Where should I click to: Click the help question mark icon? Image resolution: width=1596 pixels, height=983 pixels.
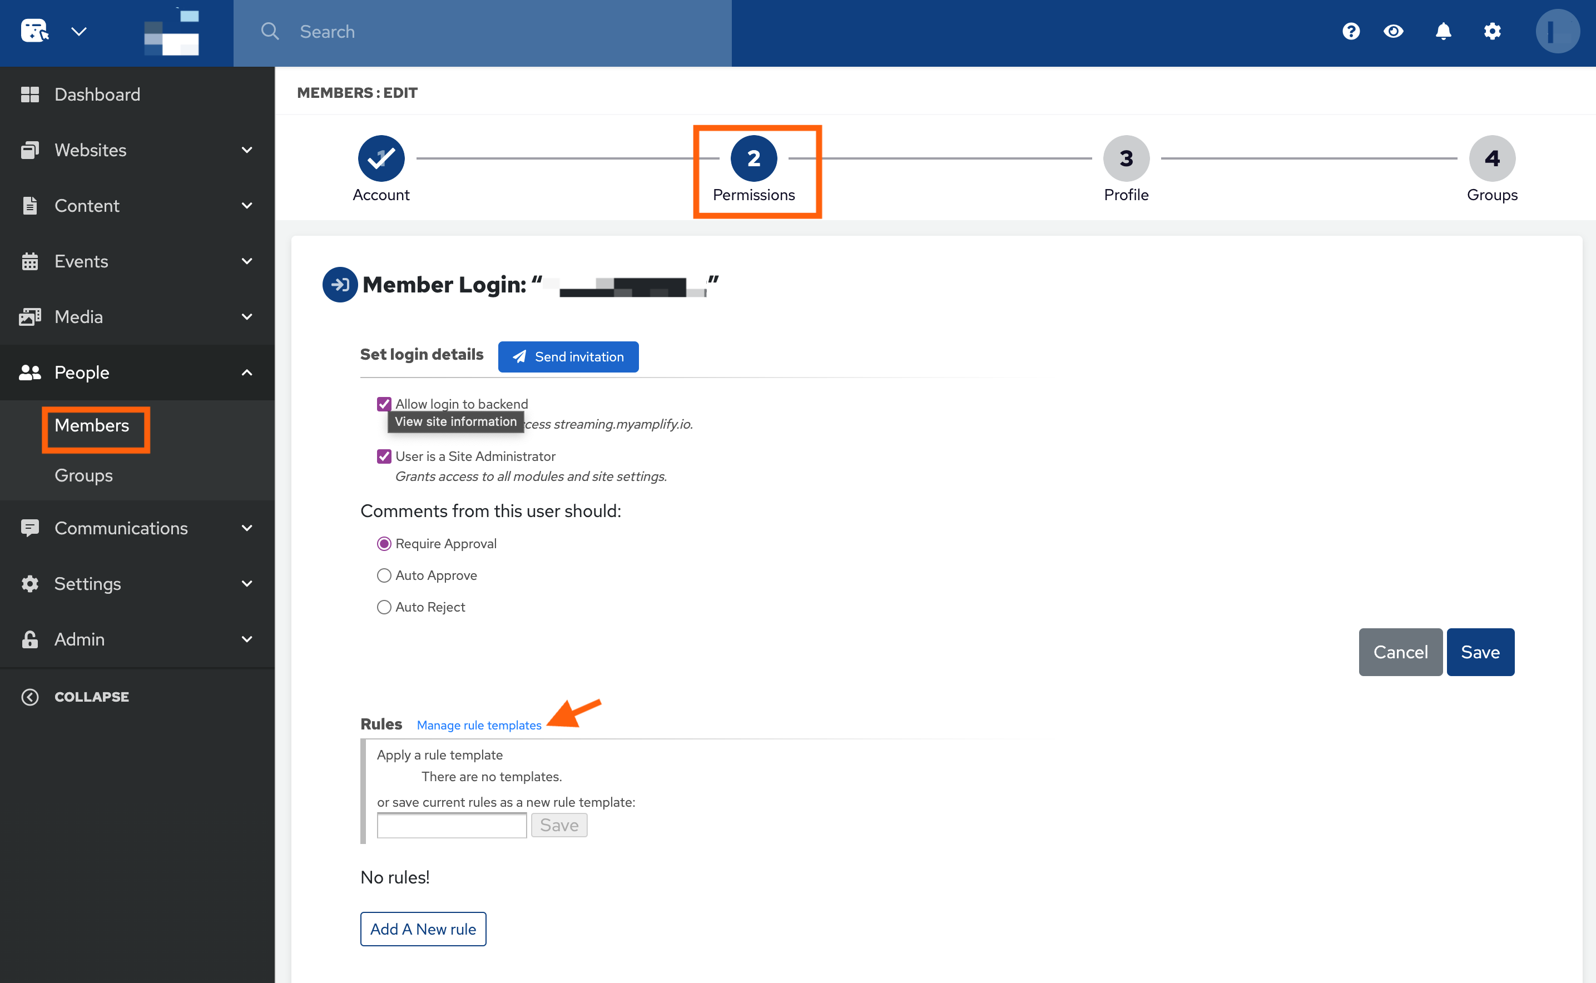tap(1351, 31)
